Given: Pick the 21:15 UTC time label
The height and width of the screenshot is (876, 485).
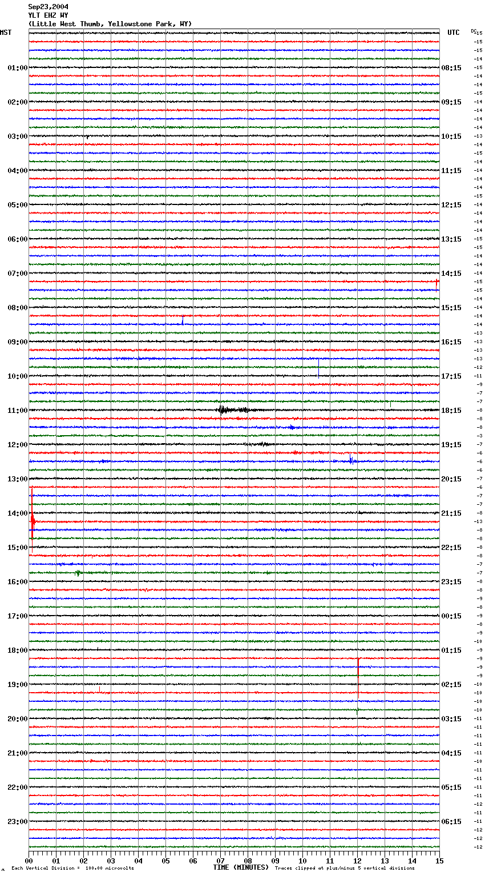Looking at the screenshot, I should [x=451, y=513].
